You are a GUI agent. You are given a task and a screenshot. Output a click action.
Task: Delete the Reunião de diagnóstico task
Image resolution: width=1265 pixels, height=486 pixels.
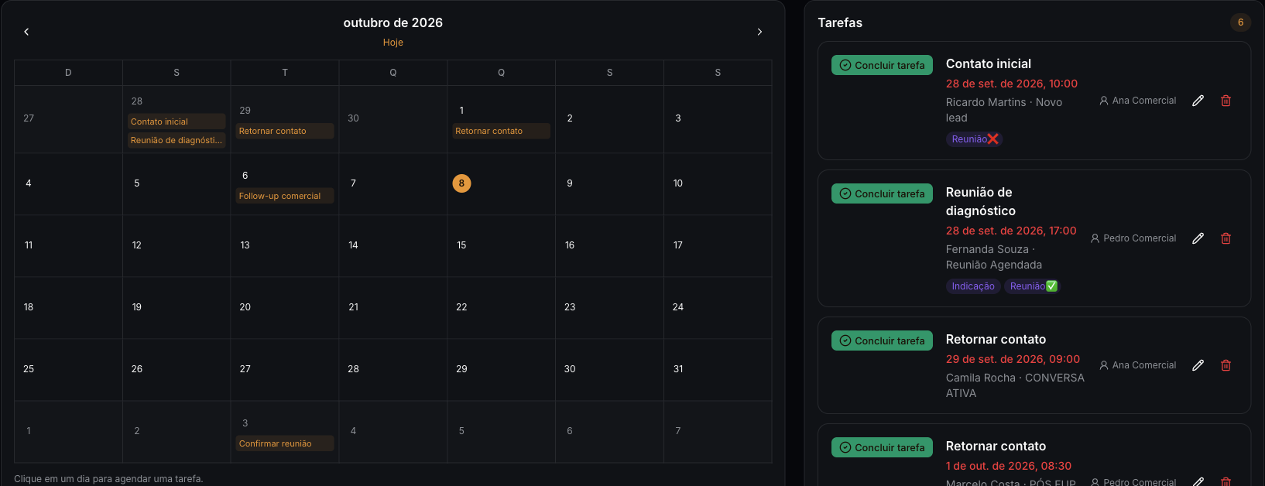pyautogui.click(x=1226, y=238)
